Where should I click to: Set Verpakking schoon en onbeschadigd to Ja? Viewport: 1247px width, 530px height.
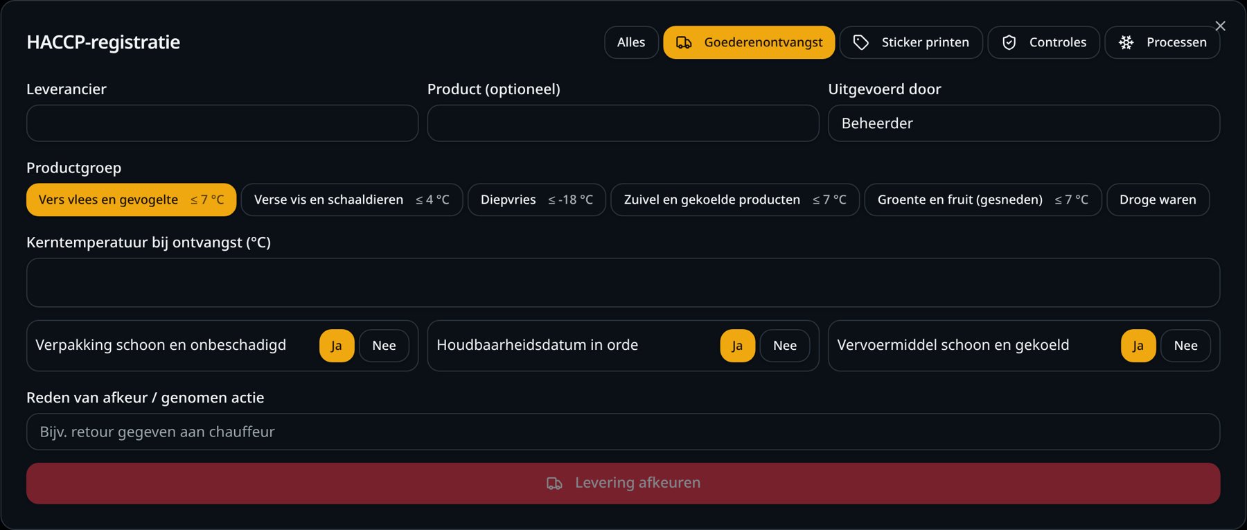337,346
